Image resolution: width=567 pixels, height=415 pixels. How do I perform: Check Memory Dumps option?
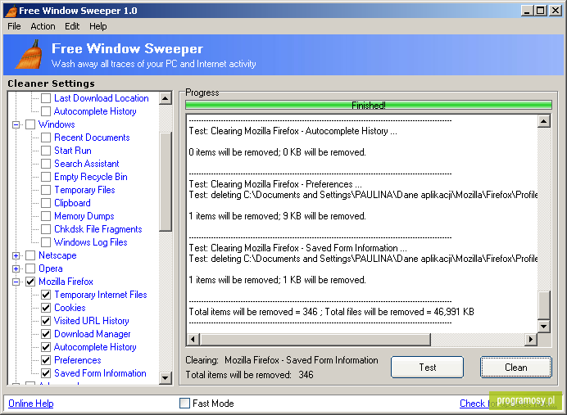pos(46,216)
